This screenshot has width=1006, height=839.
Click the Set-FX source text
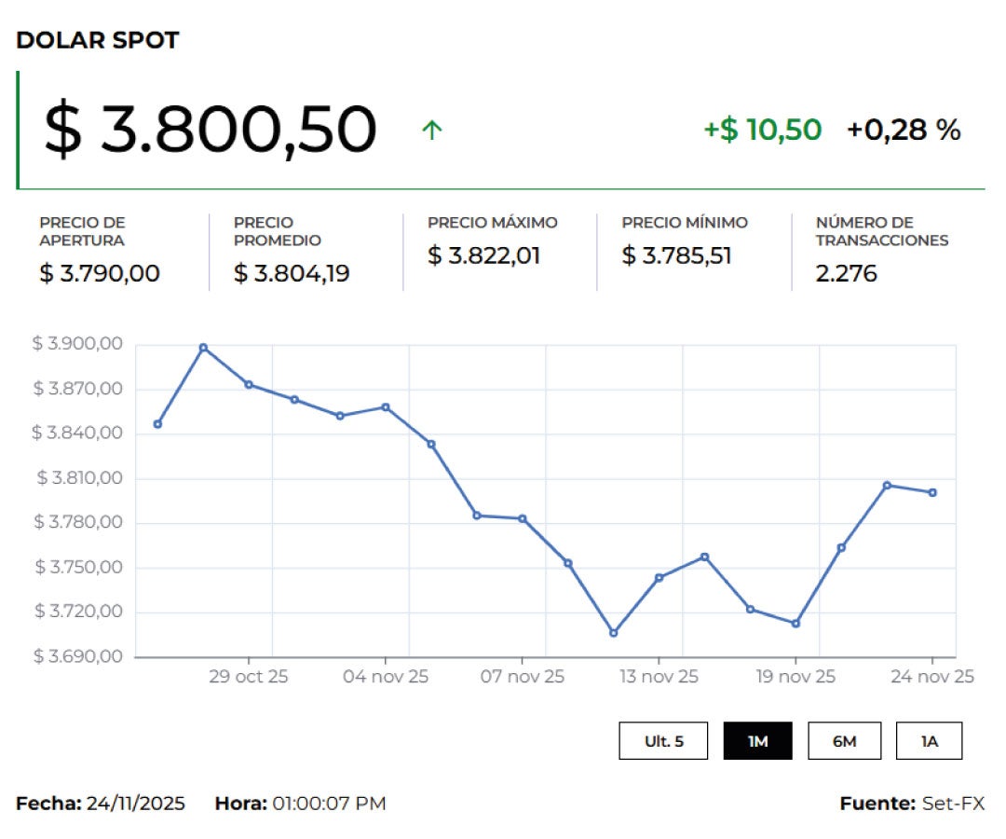953,804
